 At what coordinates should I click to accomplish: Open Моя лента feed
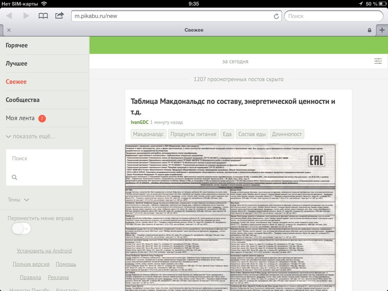click(20, 118)
